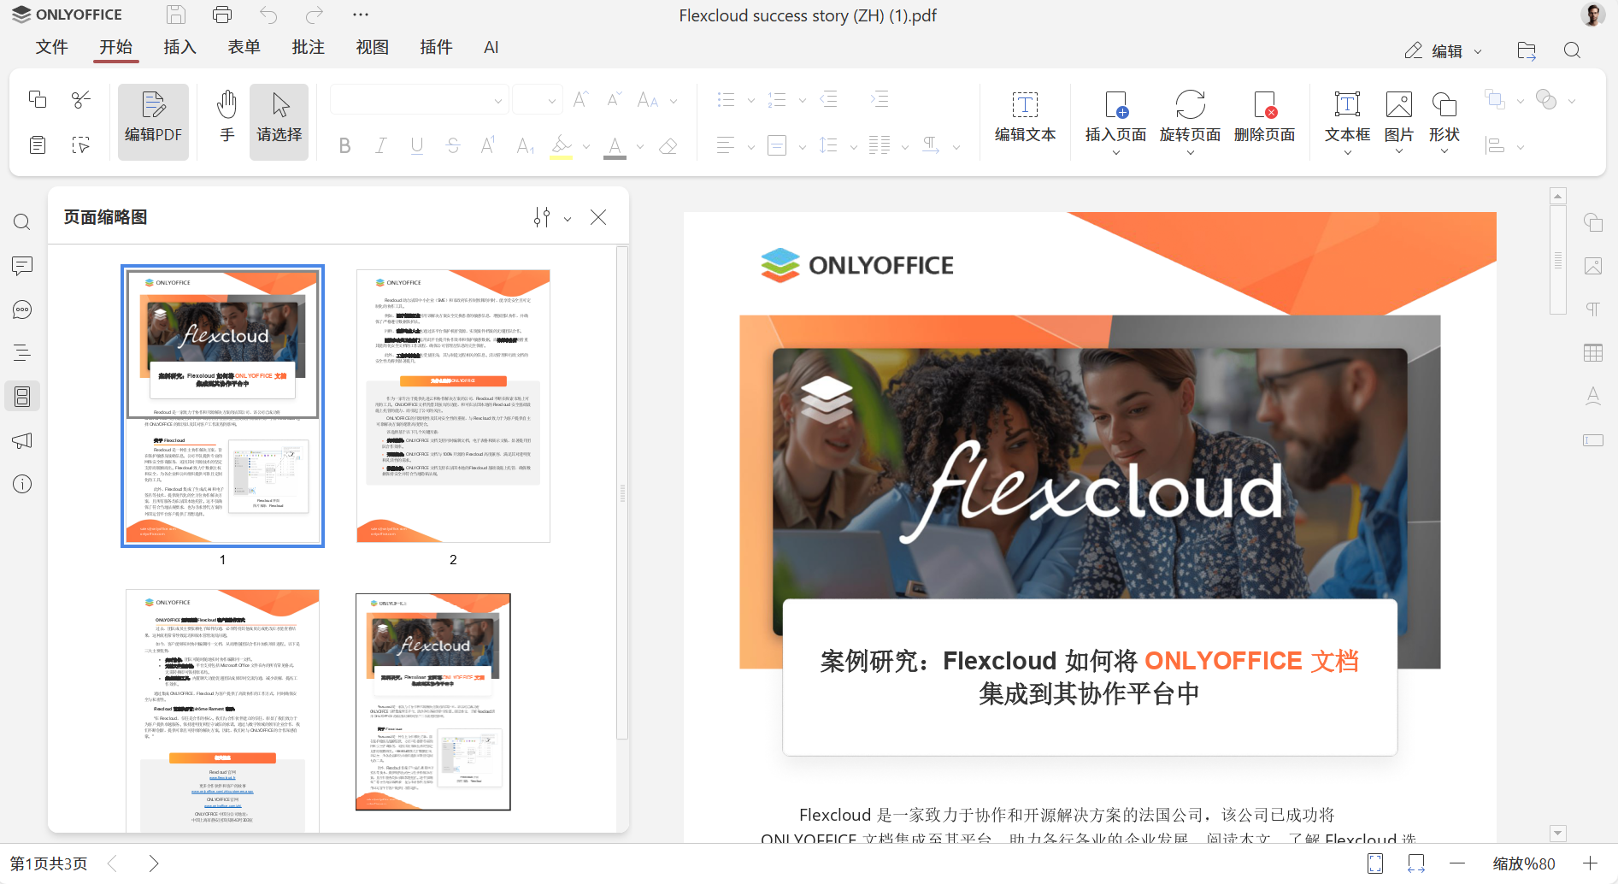Toggle Strikethrough formatting

tap(453, 146)
